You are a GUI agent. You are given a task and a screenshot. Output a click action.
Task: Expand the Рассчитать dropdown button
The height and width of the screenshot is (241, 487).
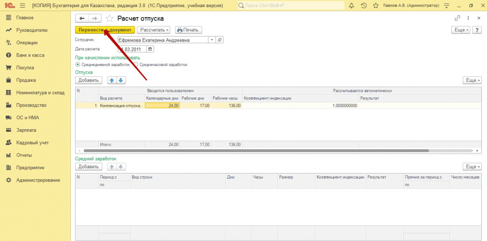(x=154, y=29)
